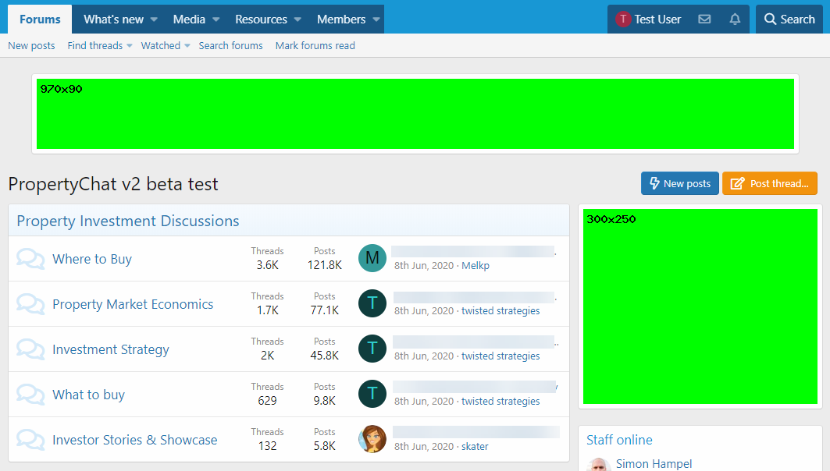Click the Where to Buy forum bubble icon
The height and width of the screenshot is (471, 830).
[30, 259]
